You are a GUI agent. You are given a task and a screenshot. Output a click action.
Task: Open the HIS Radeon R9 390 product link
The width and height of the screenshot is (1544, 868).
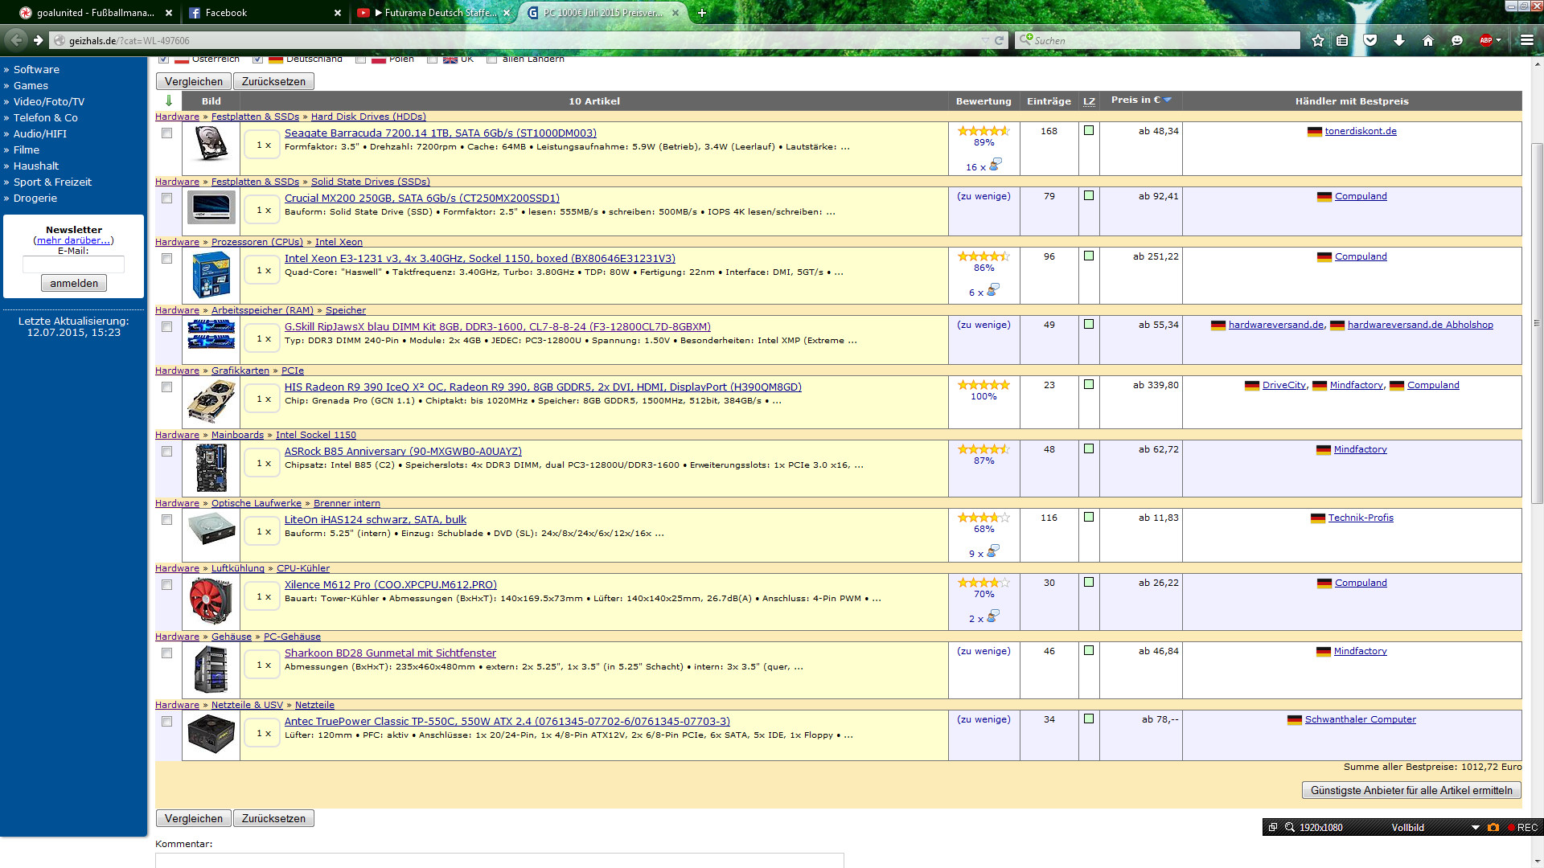(543, 387)
